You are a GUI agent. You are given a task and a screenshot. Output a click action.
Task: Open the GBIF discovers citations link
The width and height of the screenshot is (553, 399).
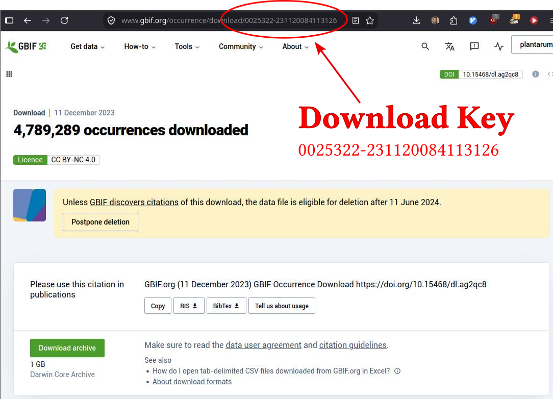tap(134, 202)
